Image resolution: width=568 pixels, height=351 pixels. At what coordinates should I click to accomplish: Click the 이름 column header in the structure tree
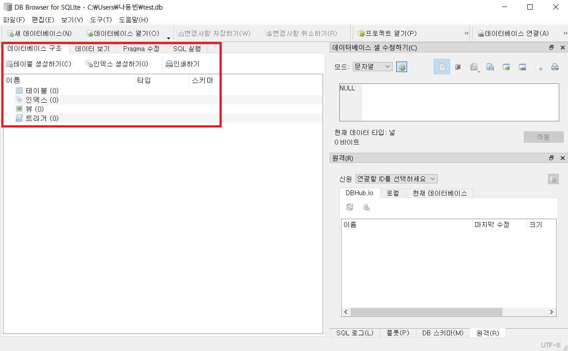(x=69, y=80)
